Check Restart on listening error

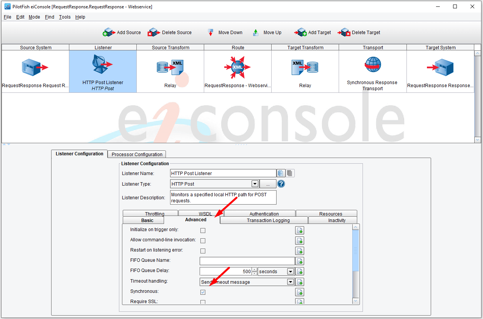pos(203,251)
